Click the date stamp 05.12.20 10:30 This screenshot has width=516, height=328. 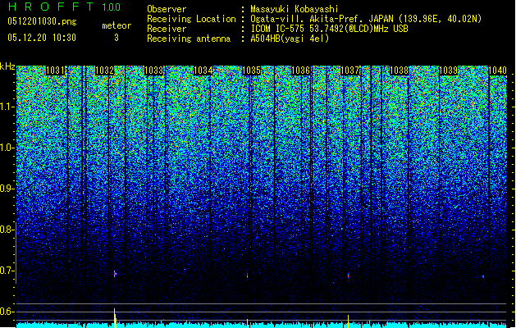pyautogui.click(x=42, y=38)
